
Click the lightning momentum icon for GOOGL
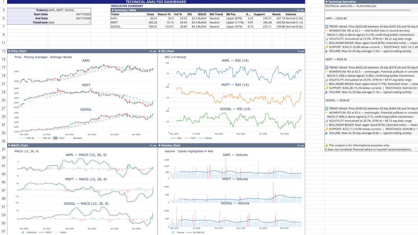[327, 113]
